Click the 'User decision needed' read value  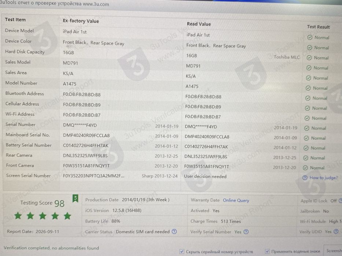point(205,177)
